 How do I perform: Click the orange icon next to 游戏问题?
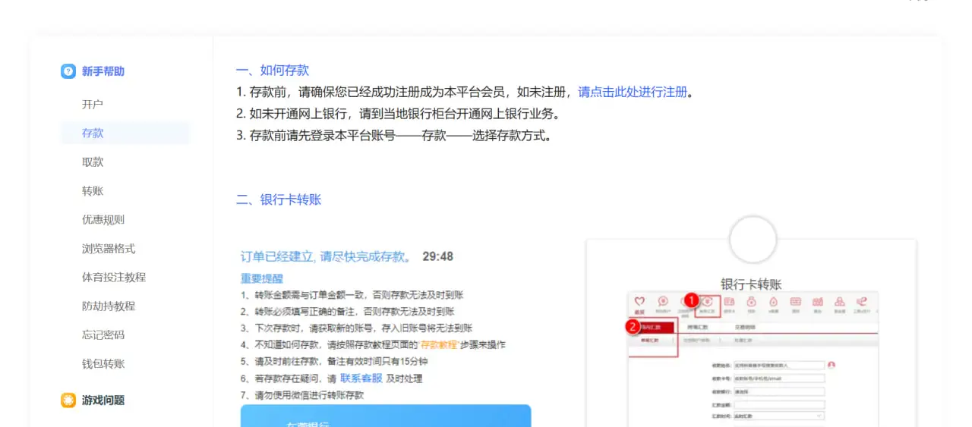(x=68, y=400)
